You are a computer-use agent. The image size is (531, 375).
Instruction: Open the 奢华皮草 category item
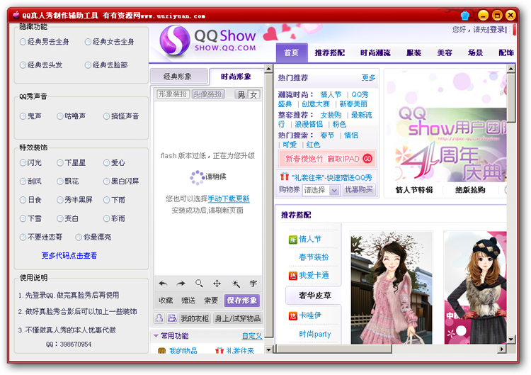(x=314, y=296)
